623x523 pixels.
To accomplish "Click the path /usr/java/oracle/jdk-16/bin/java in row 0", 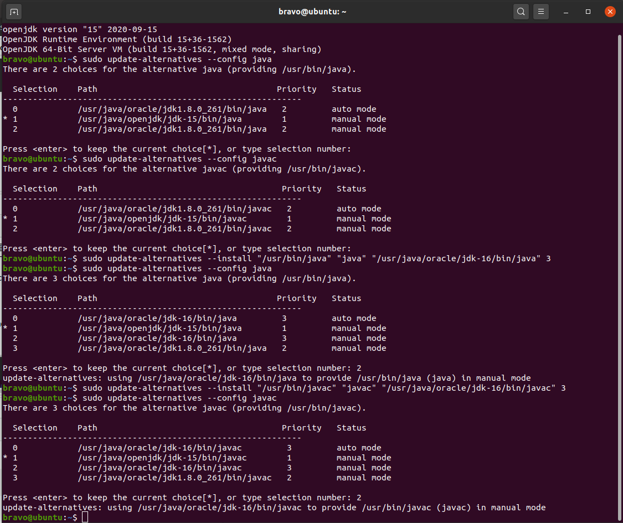I will point(157,318).
